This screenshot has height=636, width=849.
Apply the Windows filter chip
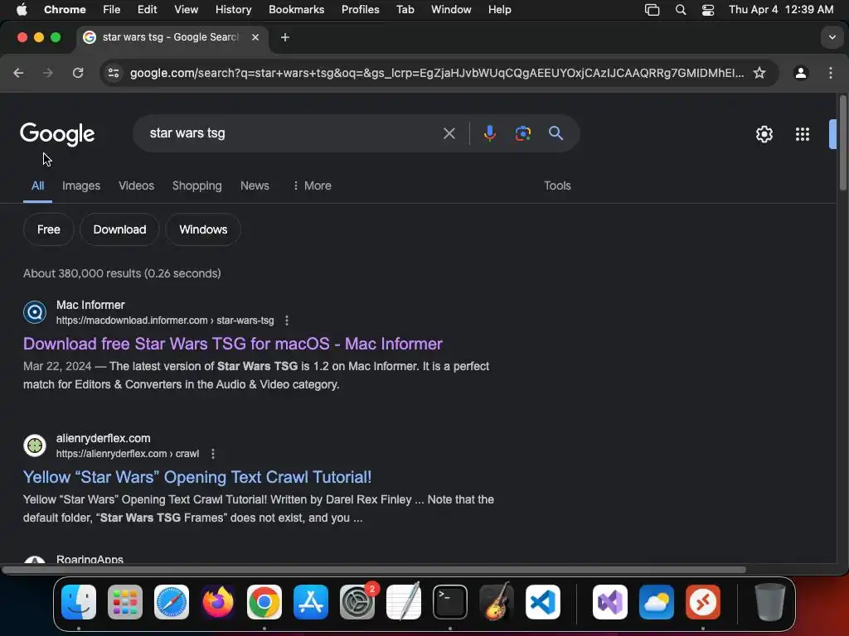click(x=203, y=230)
